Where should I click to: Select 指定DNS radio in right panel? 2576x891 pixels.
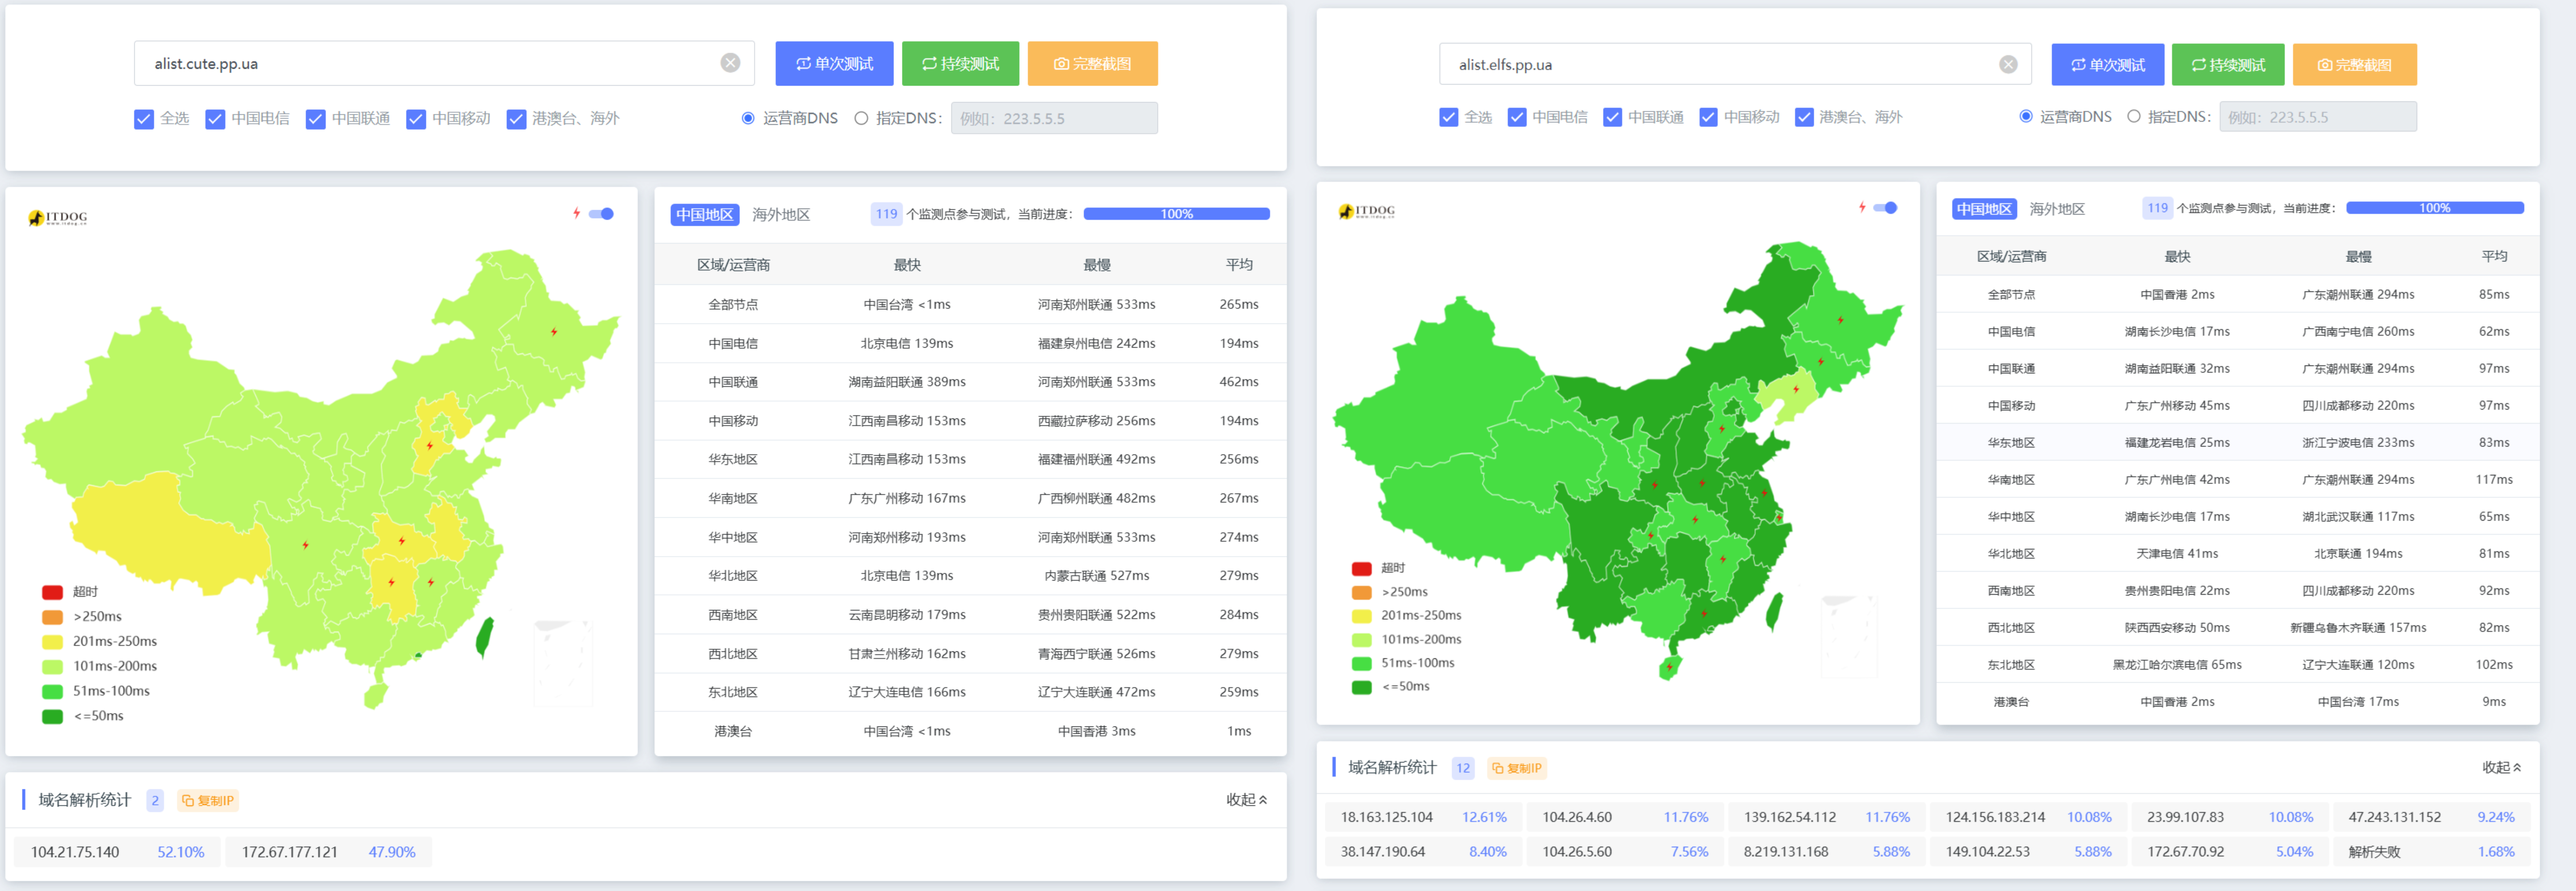tap(2134, 116)
